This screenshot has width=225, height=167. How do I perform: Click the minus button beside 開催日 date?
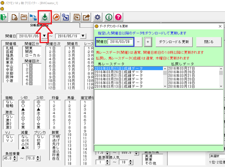[x=138, y=42]
